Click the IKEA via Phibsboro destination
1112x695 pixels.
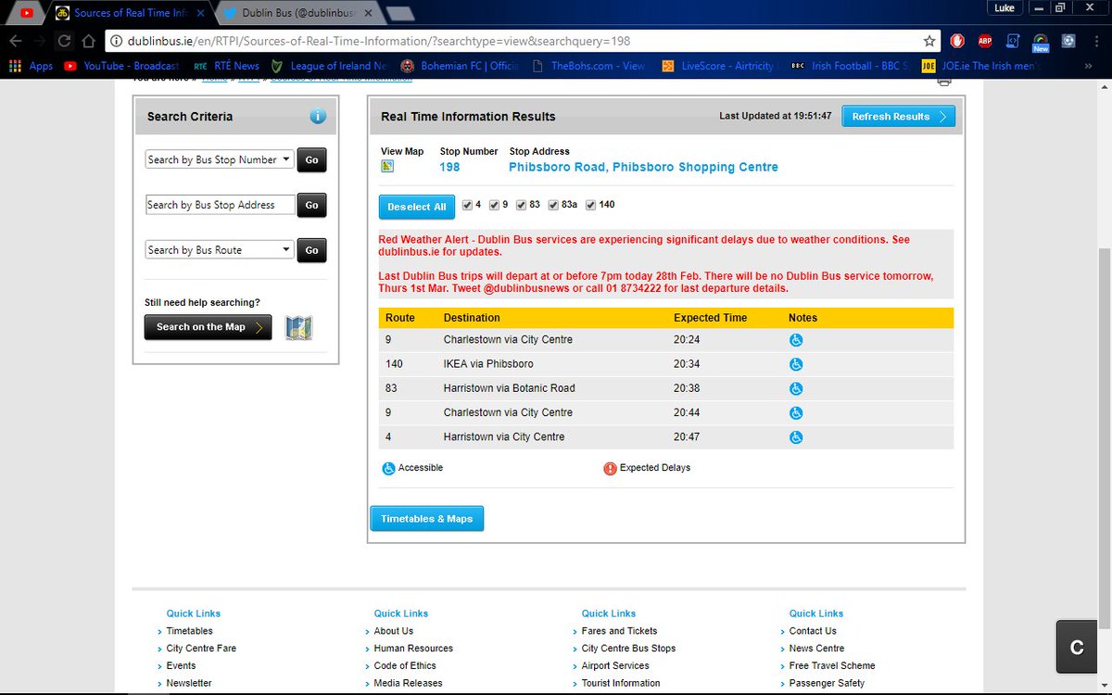488,364
